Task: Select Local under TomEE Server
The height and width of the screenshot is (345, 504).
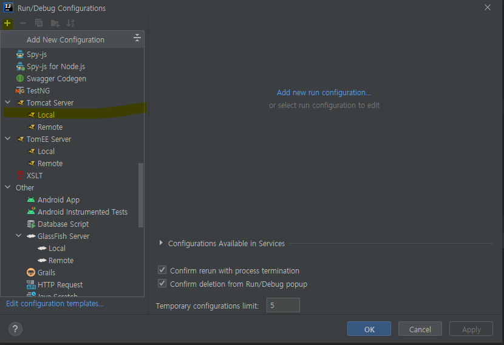Action: click(46, 151)
